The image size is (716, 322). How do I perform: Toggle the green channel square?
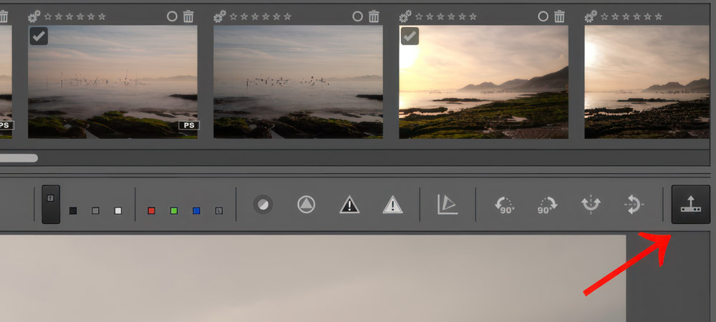click(x=174, y=210)
